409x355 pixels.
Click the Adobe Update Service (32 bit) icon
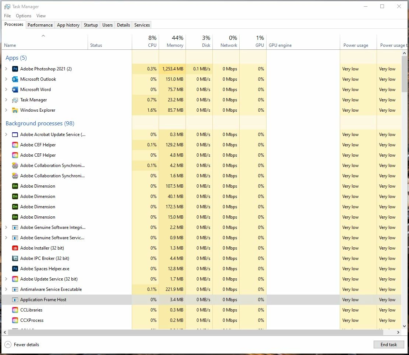click(15, 279)
